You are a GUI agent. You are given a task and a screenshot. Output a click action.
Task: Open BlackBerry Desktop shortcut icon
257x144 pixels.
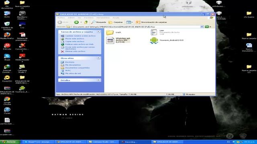(x=22, y=15)
